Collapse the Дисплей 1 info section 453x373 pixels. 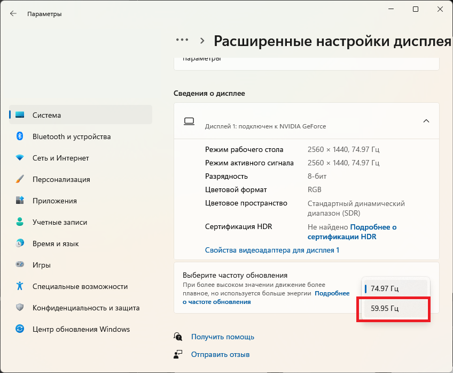pos(426,121)
